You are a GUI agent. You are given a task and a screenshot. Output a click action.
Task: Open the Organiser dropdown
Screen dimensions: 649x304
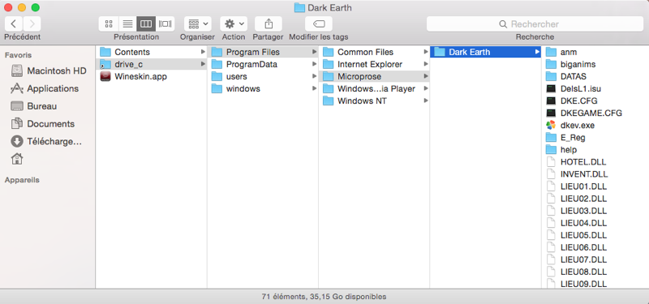pos(198,24)
